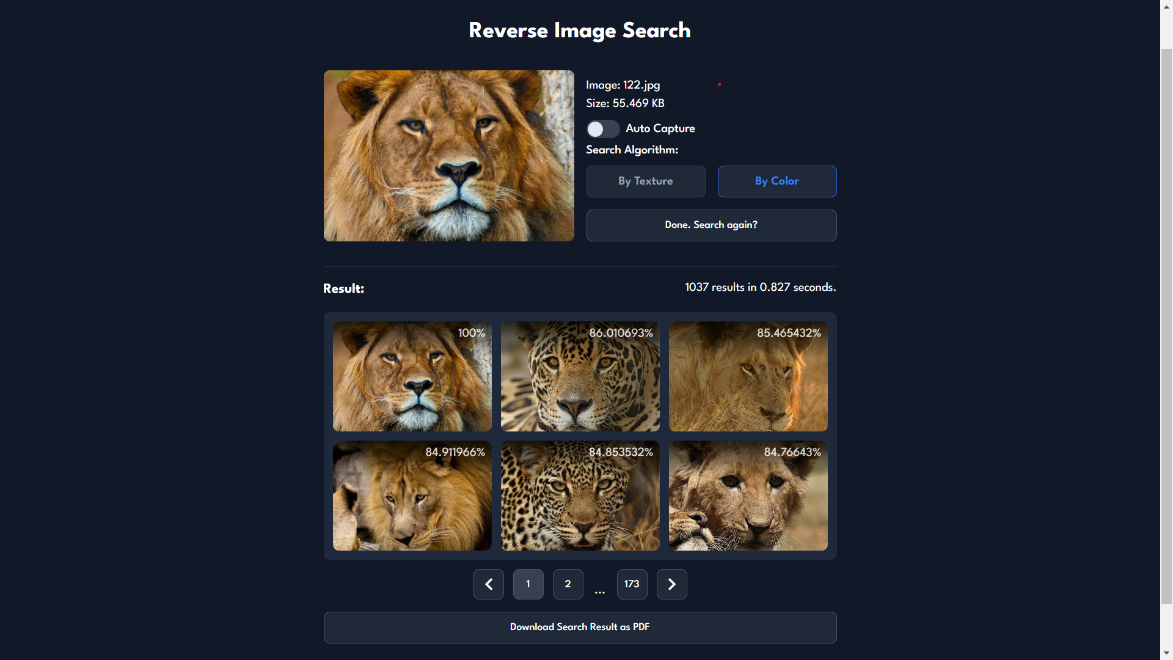Open the 86.010693% jaguar result
The image size is (1173, 660).
click(580, 376)
